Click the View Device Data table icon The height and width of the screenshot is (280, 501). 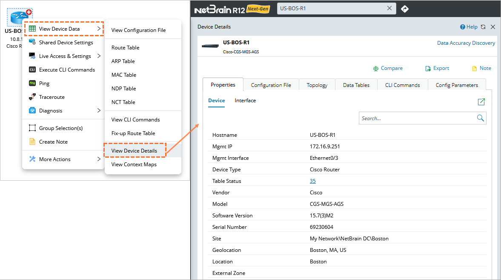click(x=32, y=29)
